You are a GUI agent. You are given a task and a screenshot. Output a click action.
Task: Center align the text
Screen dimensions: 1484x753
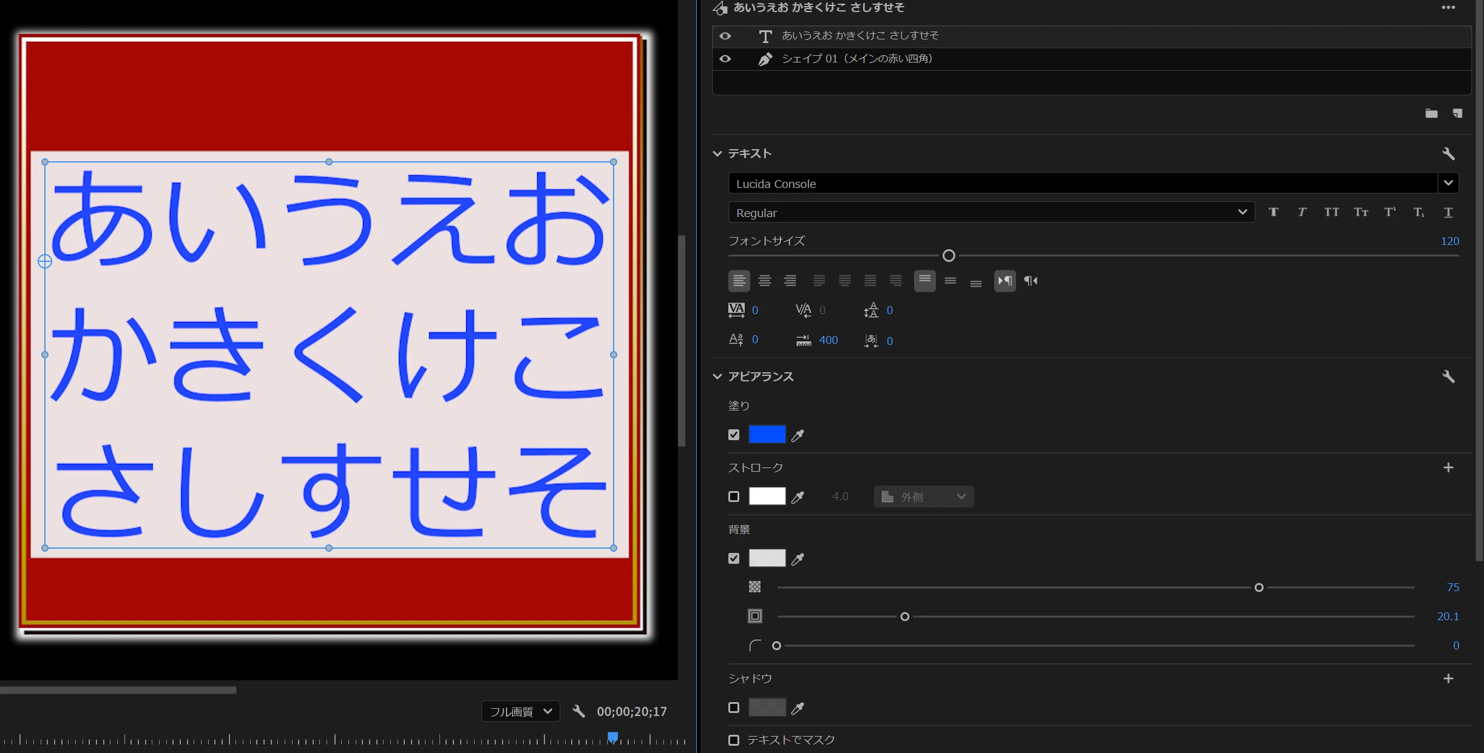pos(764,281)
